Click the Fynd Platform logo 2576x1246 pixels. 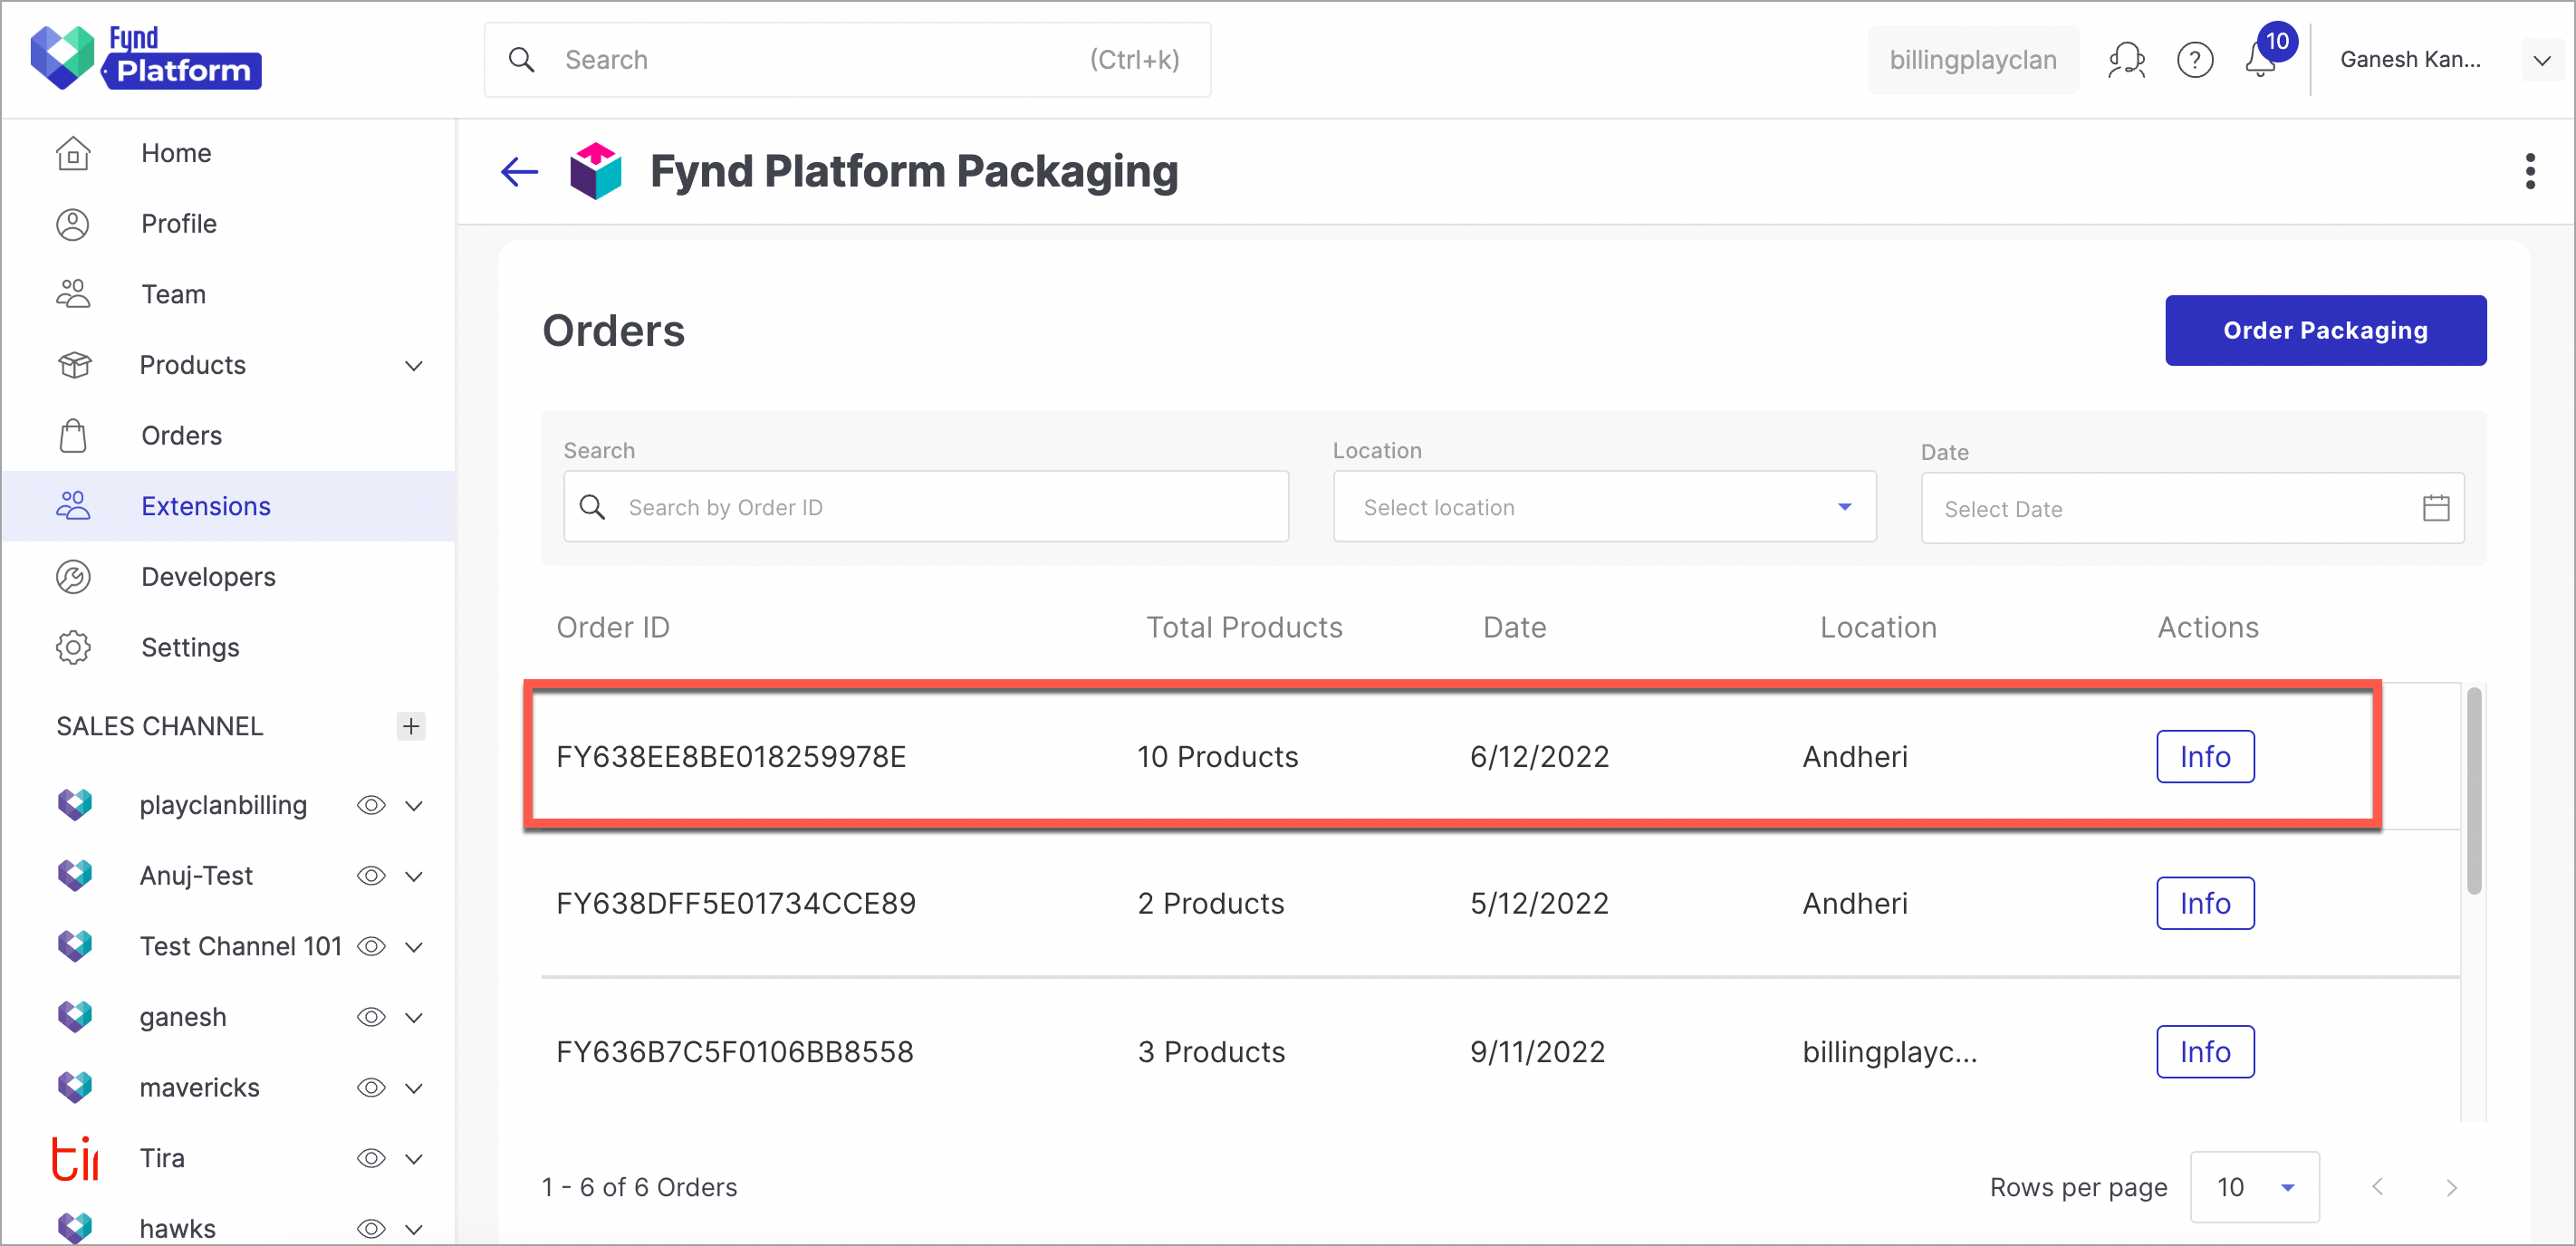[146, 58]
